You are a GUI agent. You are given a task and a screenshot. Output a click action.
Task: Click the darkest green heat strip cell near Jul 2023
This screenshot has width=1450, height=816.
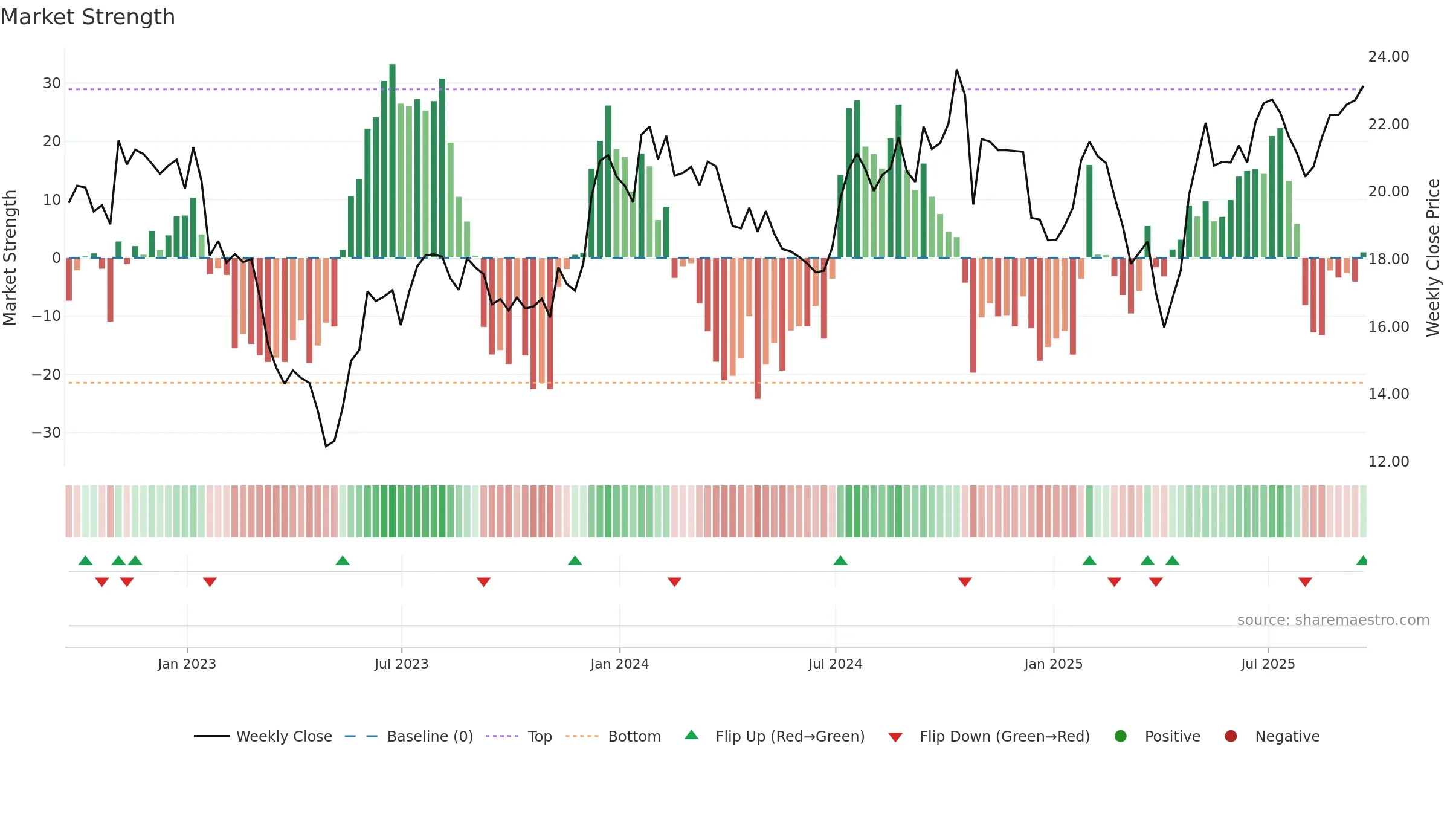click(x=392, y=511)
